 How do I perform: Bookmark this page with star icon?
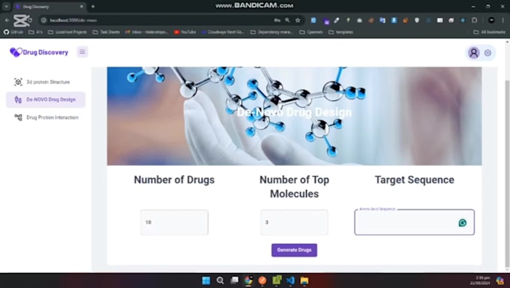(298, 20)
